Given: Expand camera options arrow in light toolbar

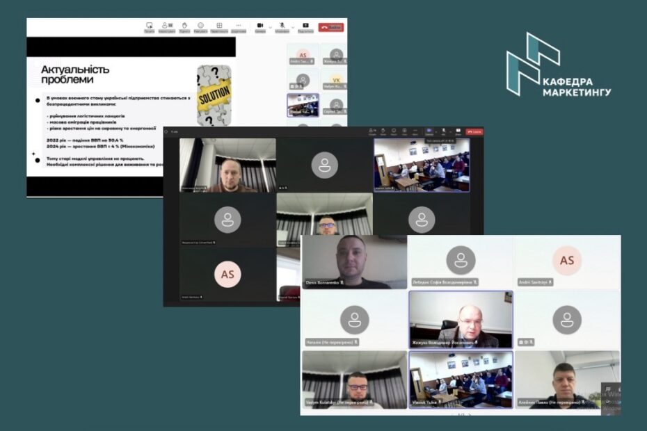Looking at the screenshot, I should pos(270,27).
